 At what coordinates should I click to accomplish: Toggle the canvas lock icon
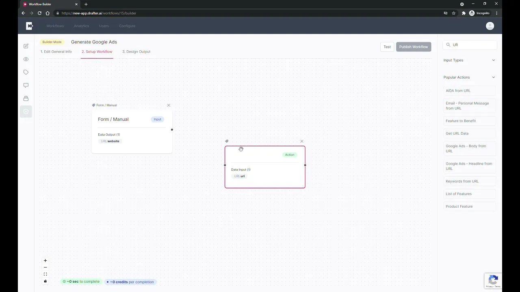[45, 281]
